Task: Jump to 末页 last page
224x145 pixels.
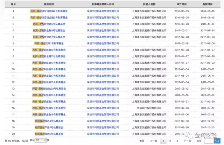Action: coord(199,141)
